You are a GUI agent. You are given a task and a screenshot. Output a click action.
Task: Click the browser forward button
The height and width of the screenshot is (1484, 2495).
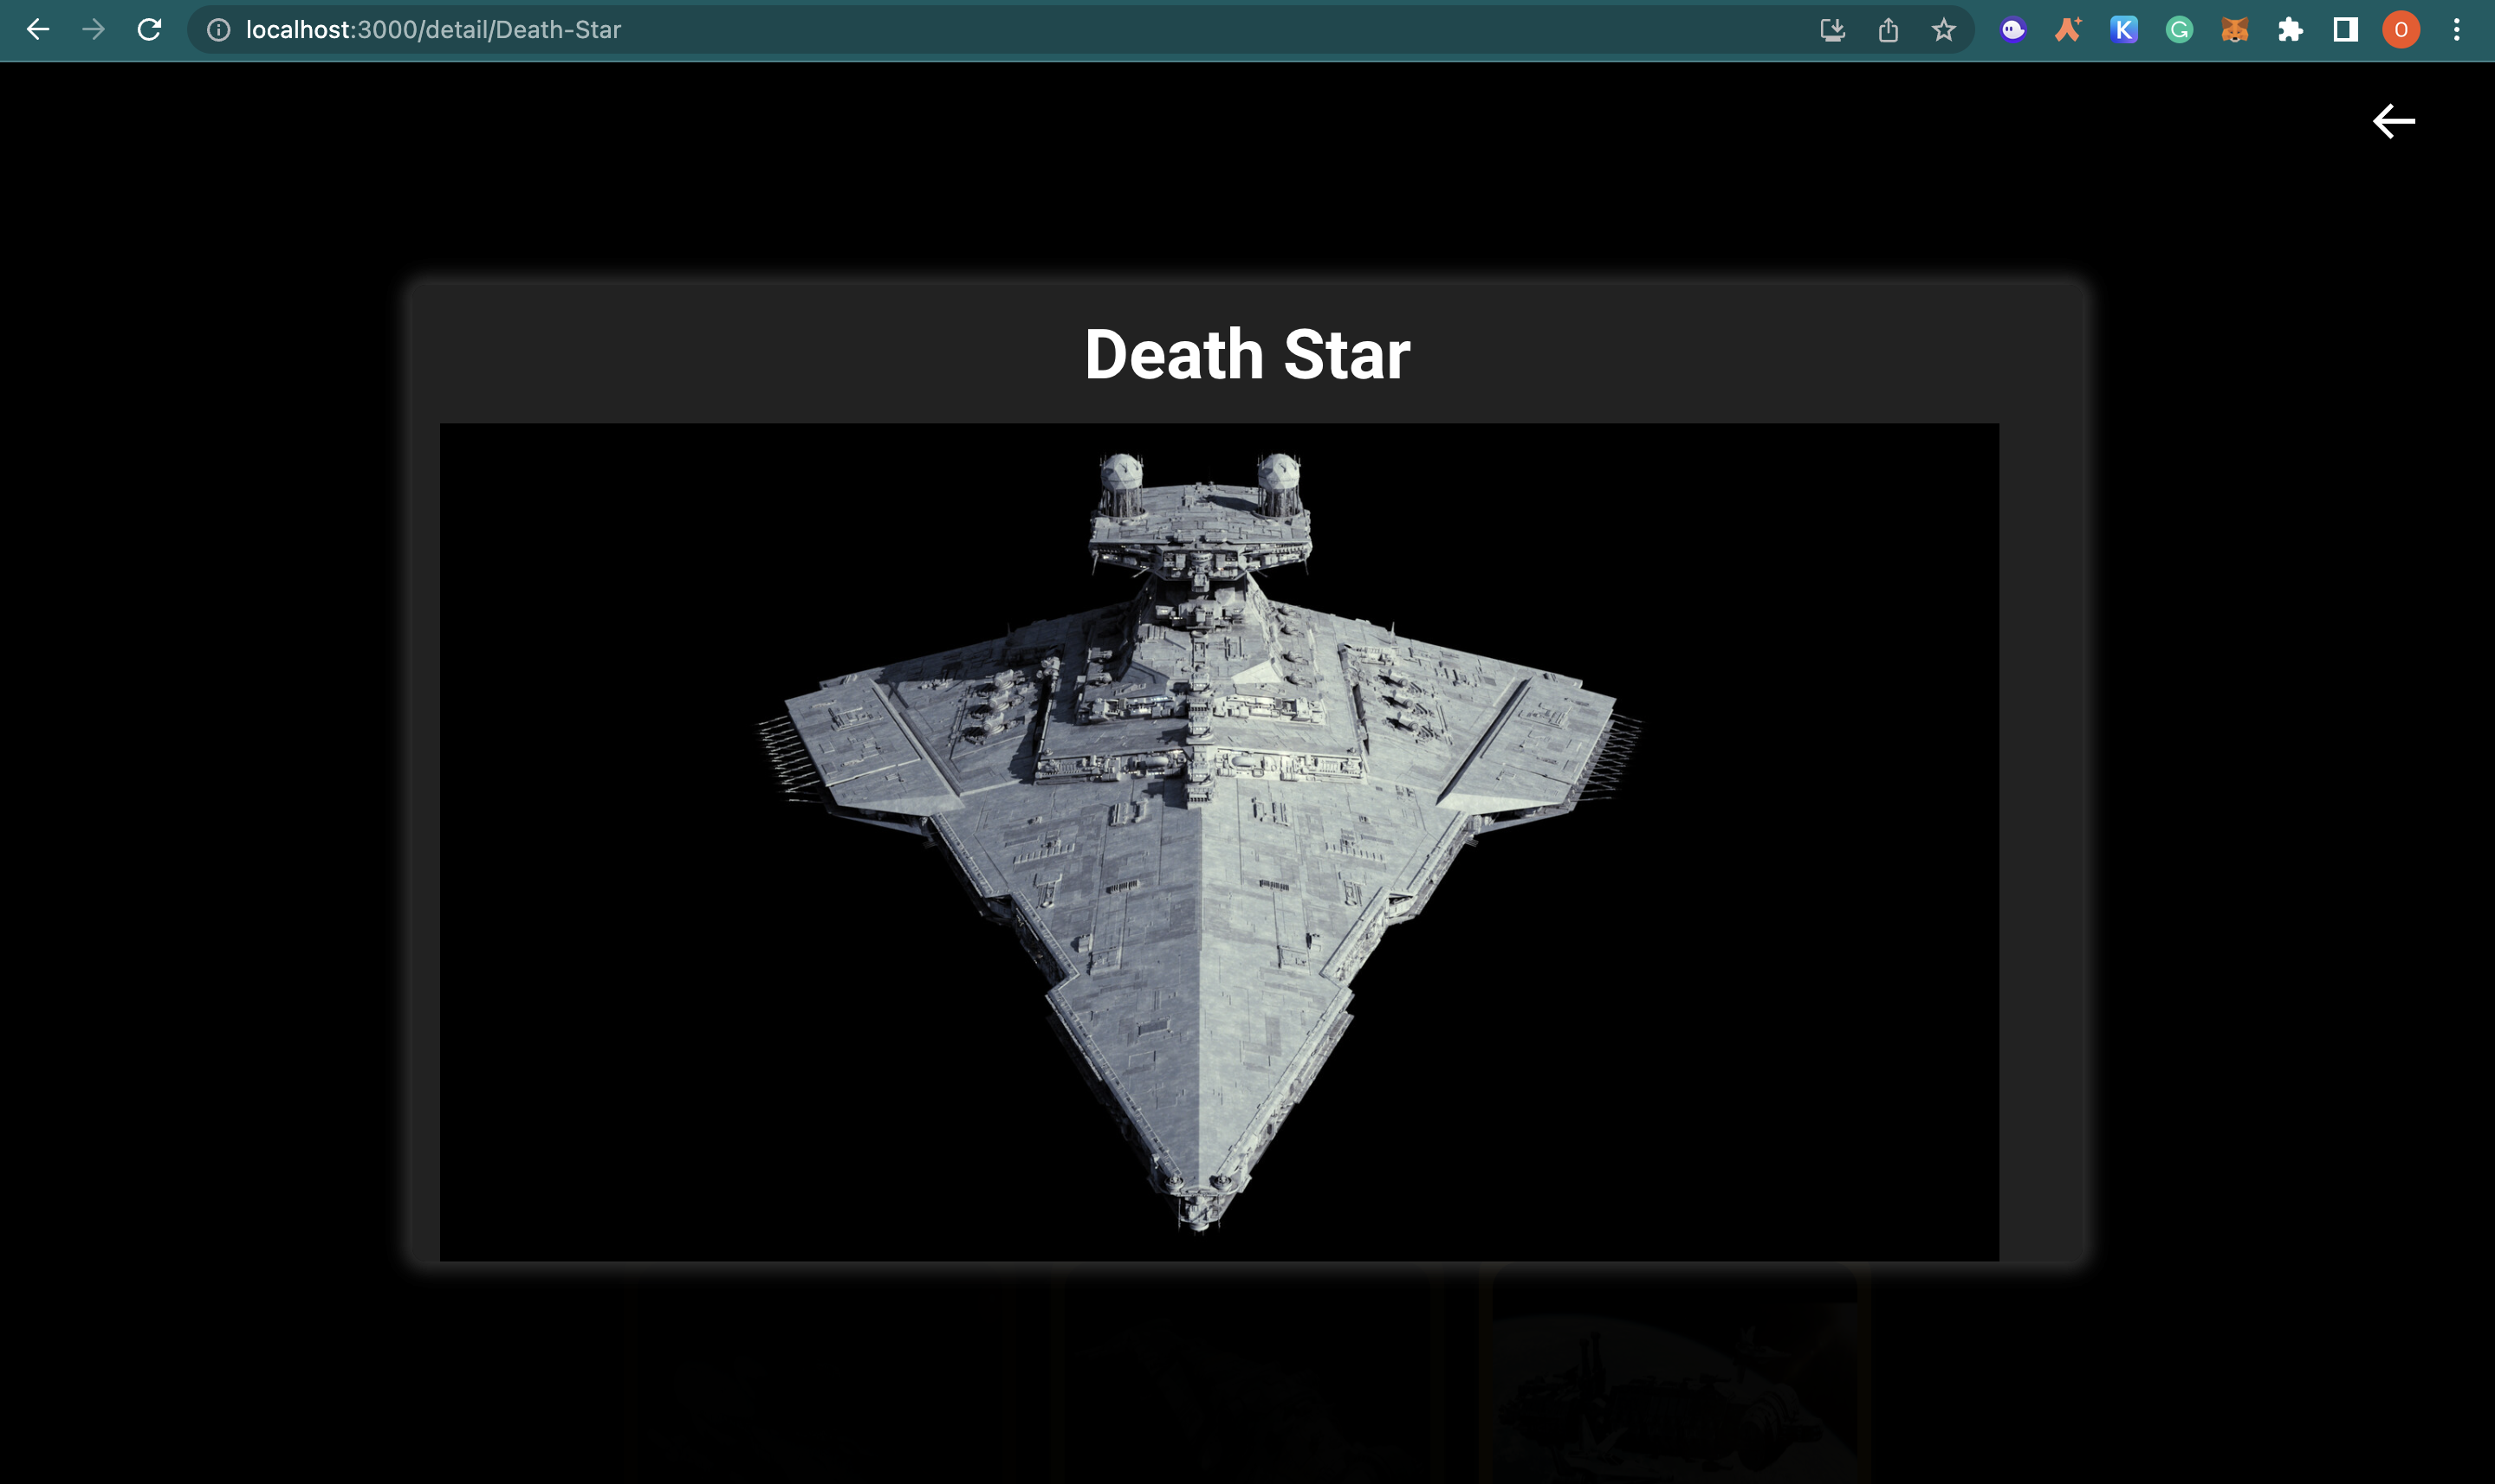pos(93,30)
